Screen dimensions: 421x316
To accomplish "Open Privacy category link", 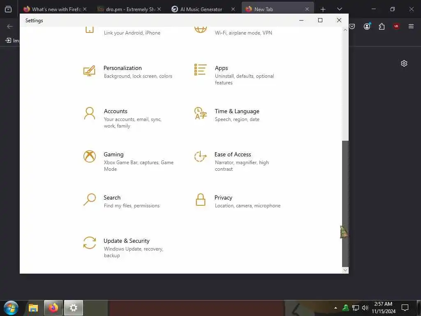I will click(x=223, y=198).
